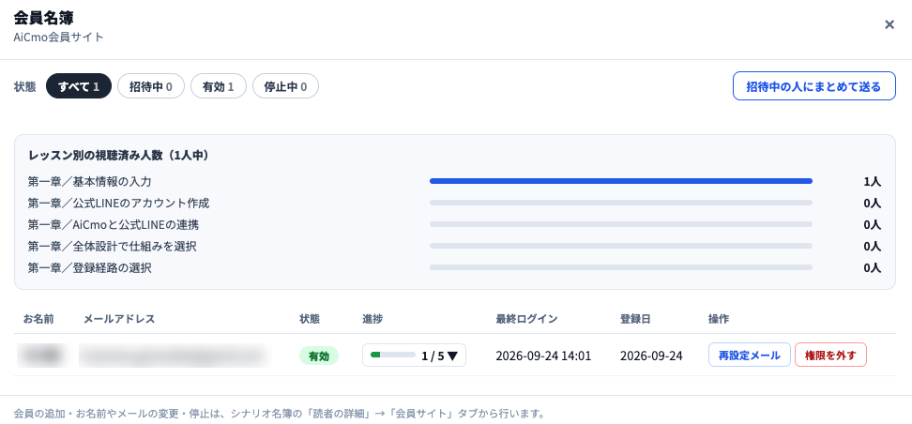The image size is (912, 424).
Task: Click progress bar for 第一章／公式LINEのアカウント作成
Action: (x=620, y=203)
